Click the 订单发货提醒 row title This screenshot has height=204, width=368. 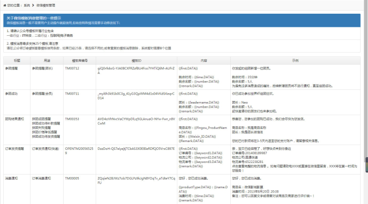[x=15, y=149]
